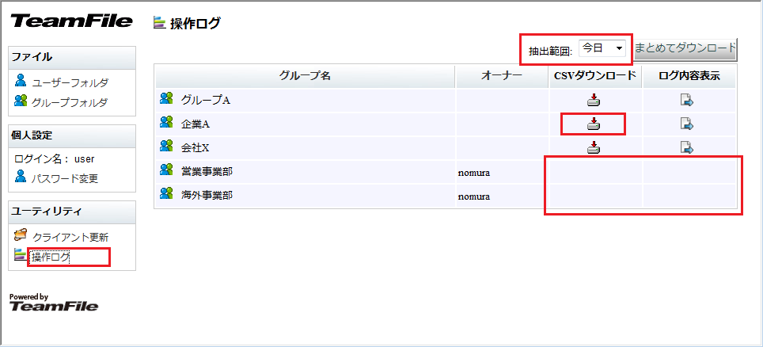Viewport: 763px width, 347px height.
Task: Download CSV for グループA
Action: click(x=594, y=100)
